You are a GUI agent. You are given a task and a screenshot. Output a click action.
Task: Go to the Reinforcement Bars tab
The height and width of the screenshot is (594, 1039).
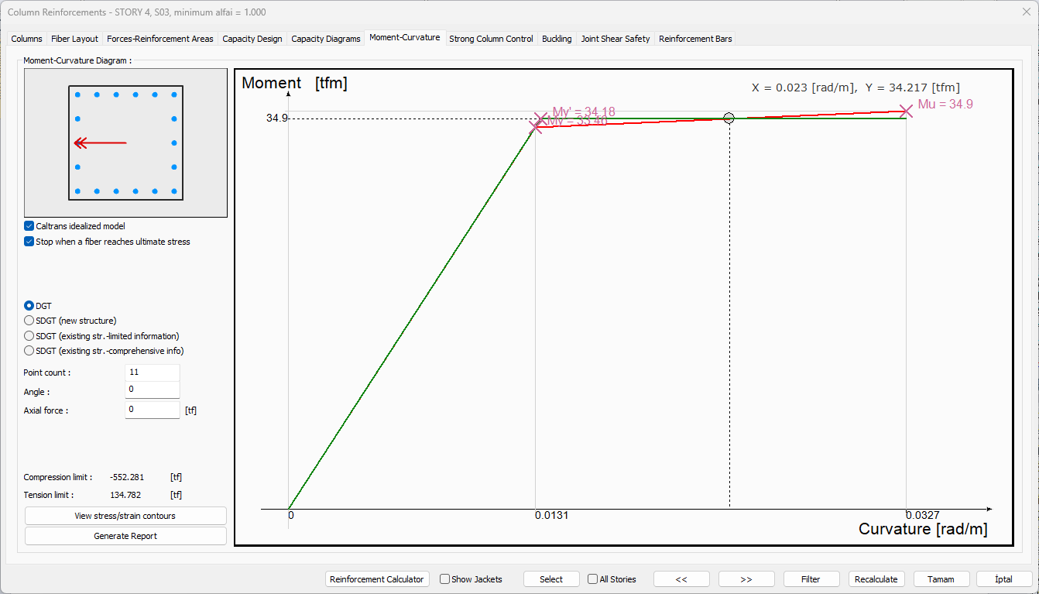(x=694, y=39)
